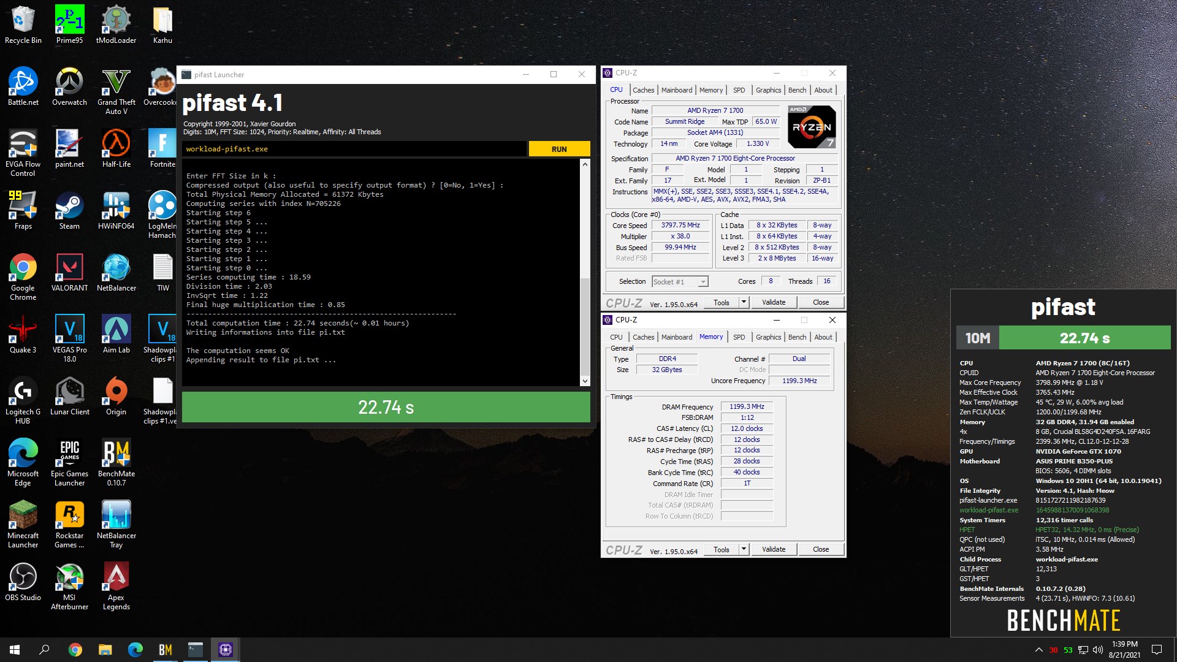Open the HWiNFO64 desktop shortcut

point(116,210)
